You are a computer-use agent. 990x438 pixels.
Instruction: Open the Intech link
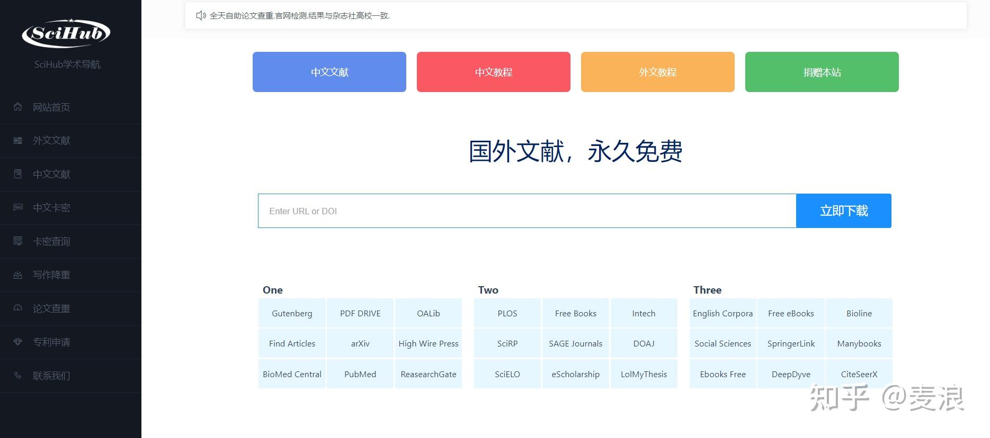(644, 313)
